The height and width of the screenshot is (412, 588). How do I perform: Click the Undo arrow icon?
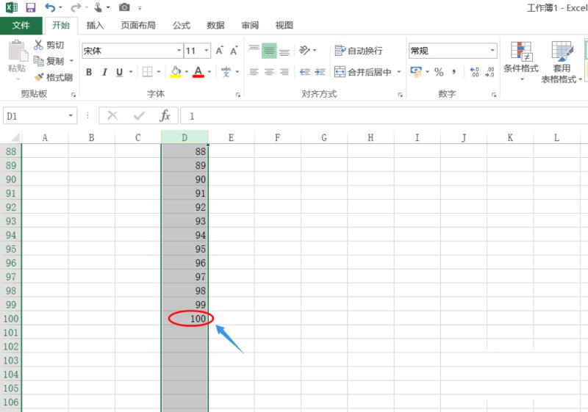pyautogui.click(x=49, y=7)
